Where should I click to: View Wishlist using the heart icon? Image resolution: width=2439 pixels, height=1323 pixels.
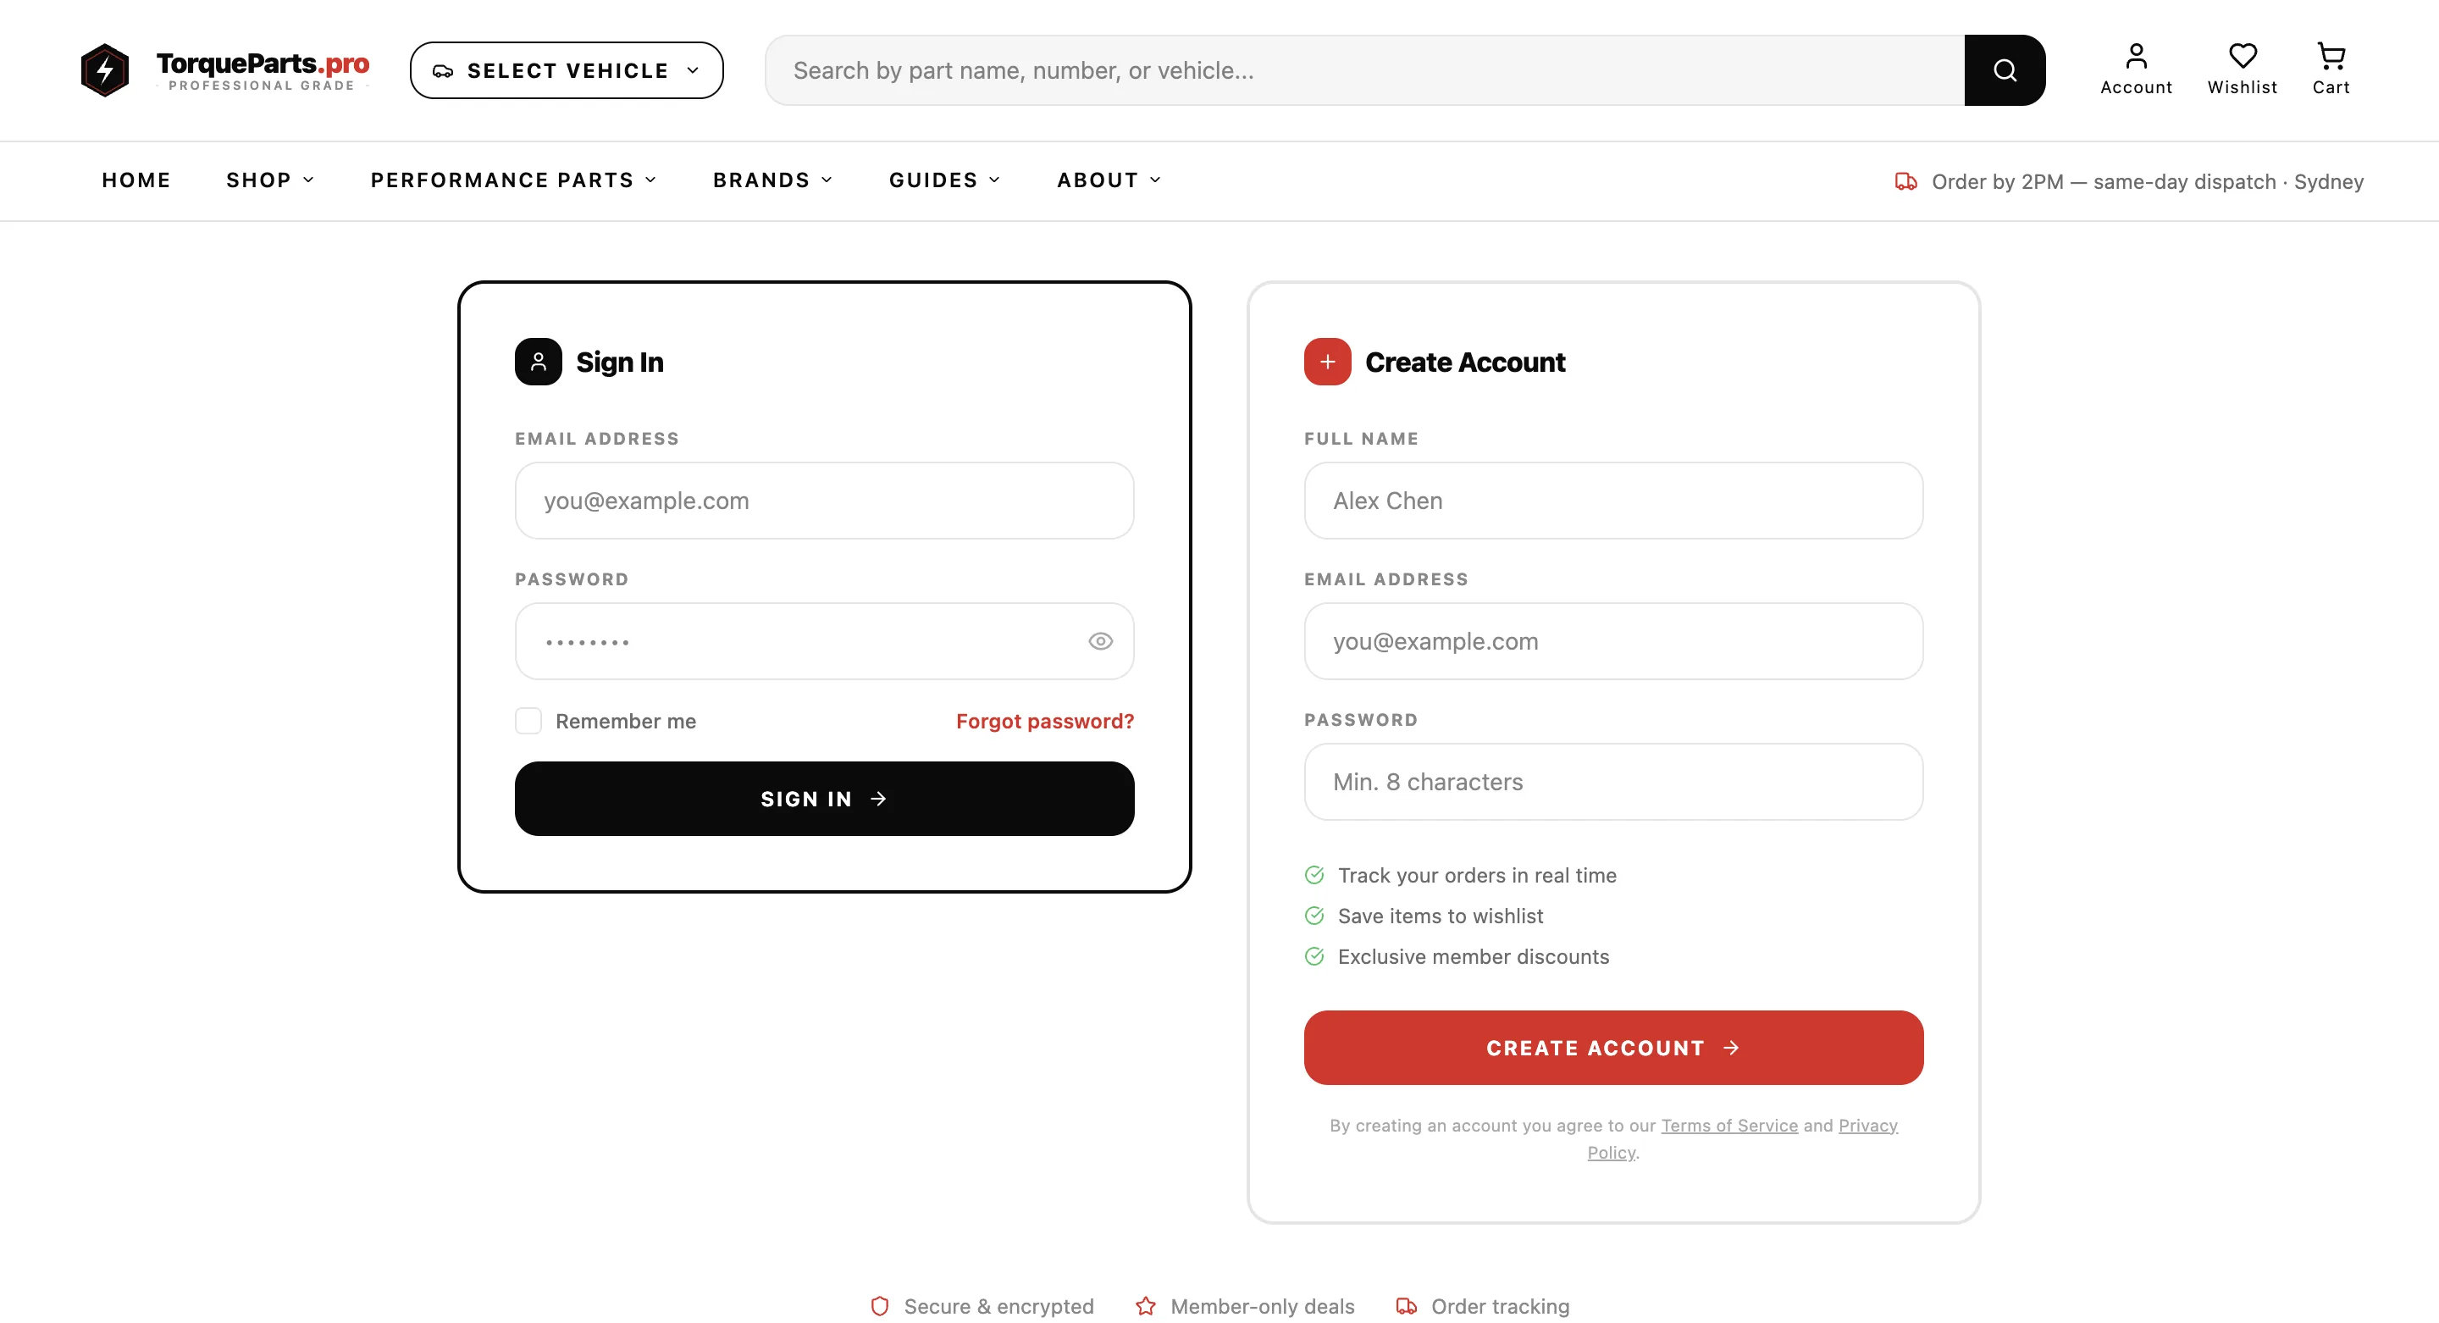tap(2241, 55)
